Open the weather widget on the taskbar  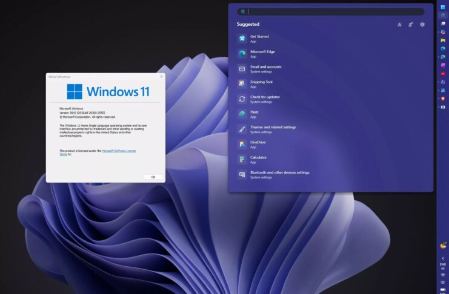click(x=444, y=246)
